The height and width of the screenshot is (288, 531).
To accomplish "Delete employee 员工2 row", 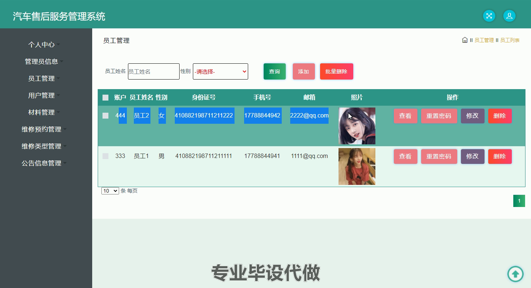I will coord(500,116).
